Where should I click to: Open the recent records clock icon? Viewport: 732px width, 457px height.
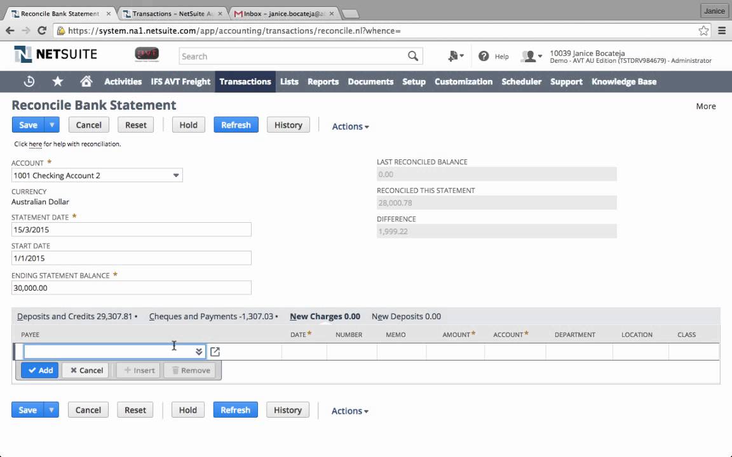pyautogui.click(x=29, y=82)
